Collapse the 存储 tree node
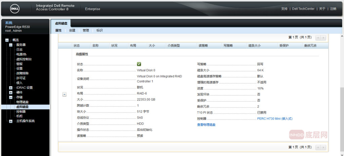 [x=11, y=97]
